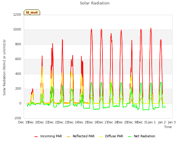Image resolution: width=190 pixels, height=142 pixels.
Task: Click the 800 y-axis tick label
Action: coord(18,44)
